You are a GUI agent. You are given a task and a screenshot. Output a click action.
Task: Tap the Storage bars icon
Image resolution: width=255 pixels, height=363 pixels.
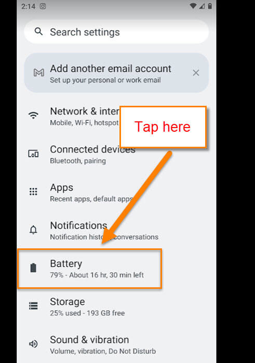click(x=33, y=306)
